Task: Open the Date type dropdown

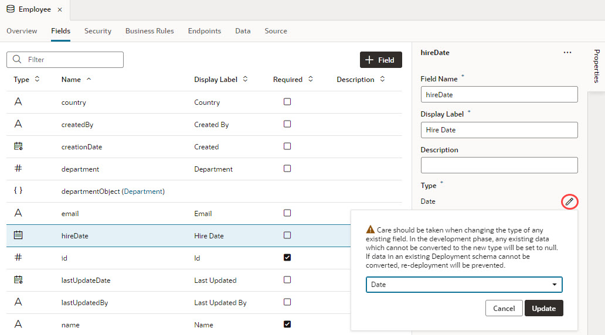Action: pos(464,285)
